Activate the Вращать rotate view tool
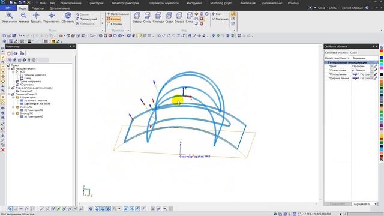This screenshot has width=384, height=216. (x=36, y=17)
